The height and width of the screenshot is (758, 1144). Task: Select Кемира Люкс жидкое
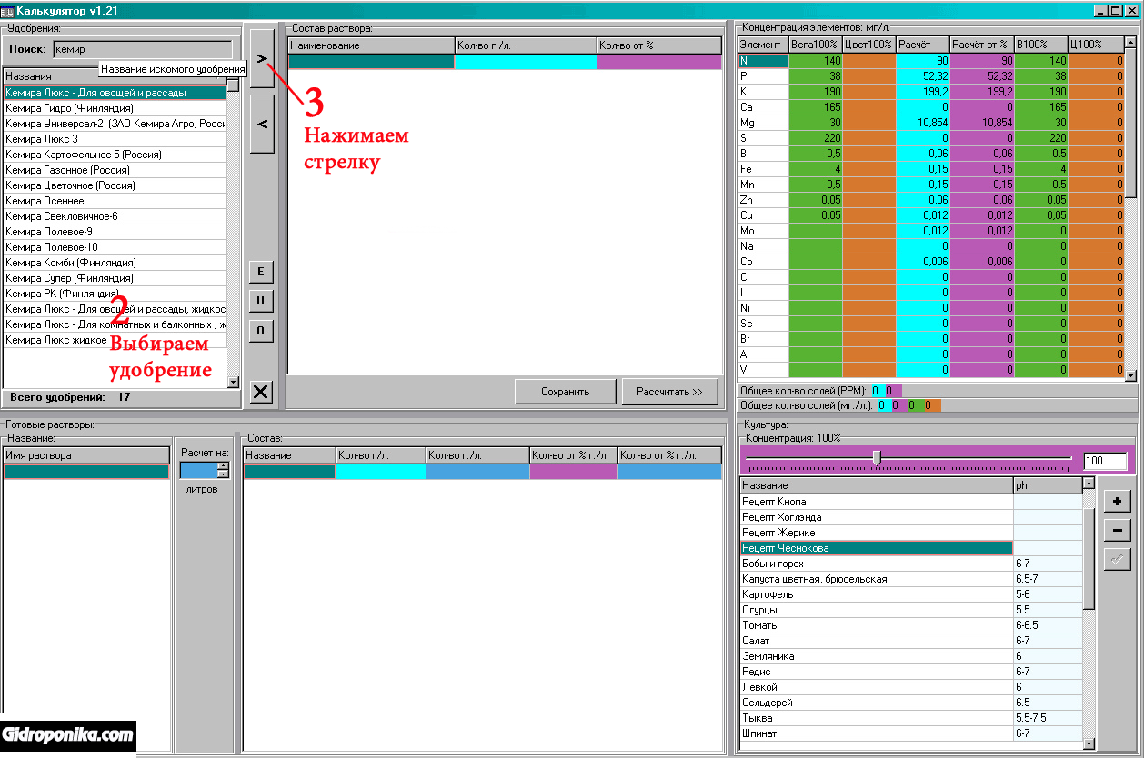[115, 340]
